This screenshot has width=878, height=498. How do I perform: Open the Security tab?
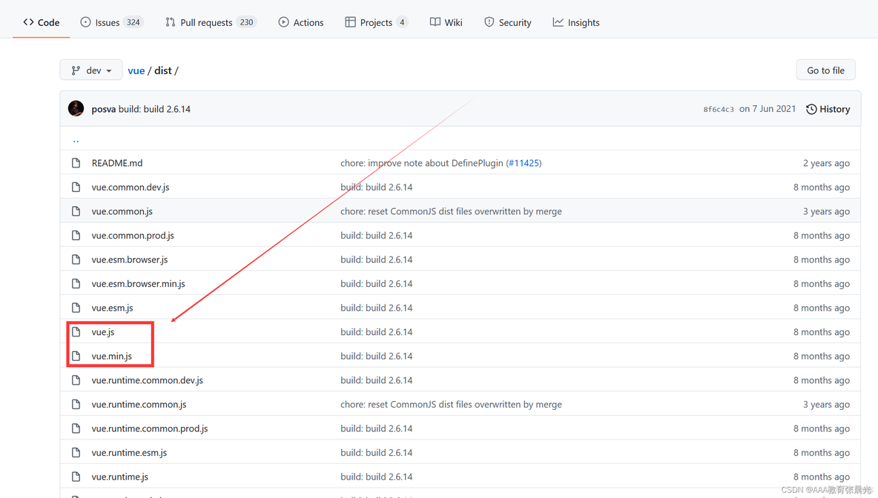[508, 22]
